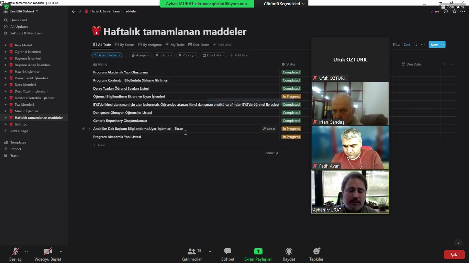The image size is (469, 263).
Task: Click the blue New button
Action: click(x=434, y=45)
